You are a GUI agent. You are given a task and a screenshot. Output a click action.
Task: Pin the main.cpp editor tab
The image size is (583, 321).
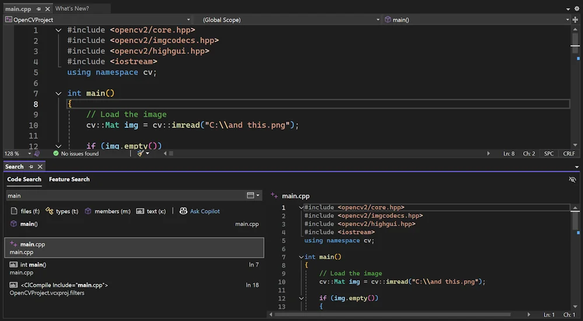coord(38,9)
